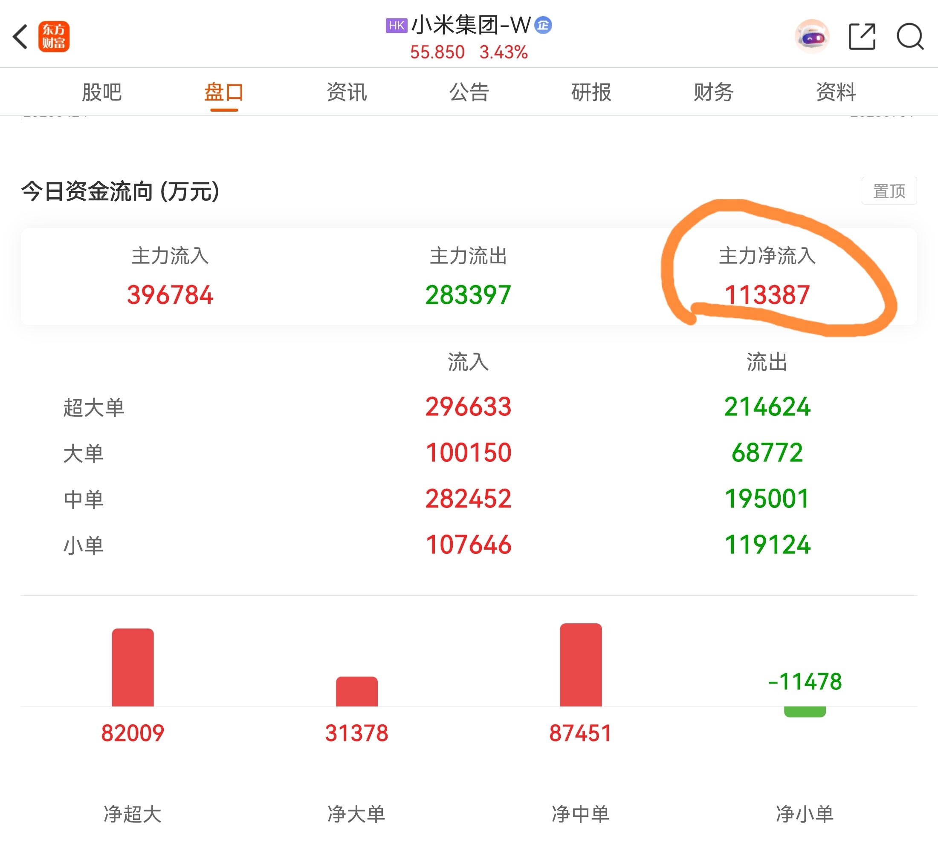Tap the 超大单 row label
938x859 pixels.
click(94, 407)
